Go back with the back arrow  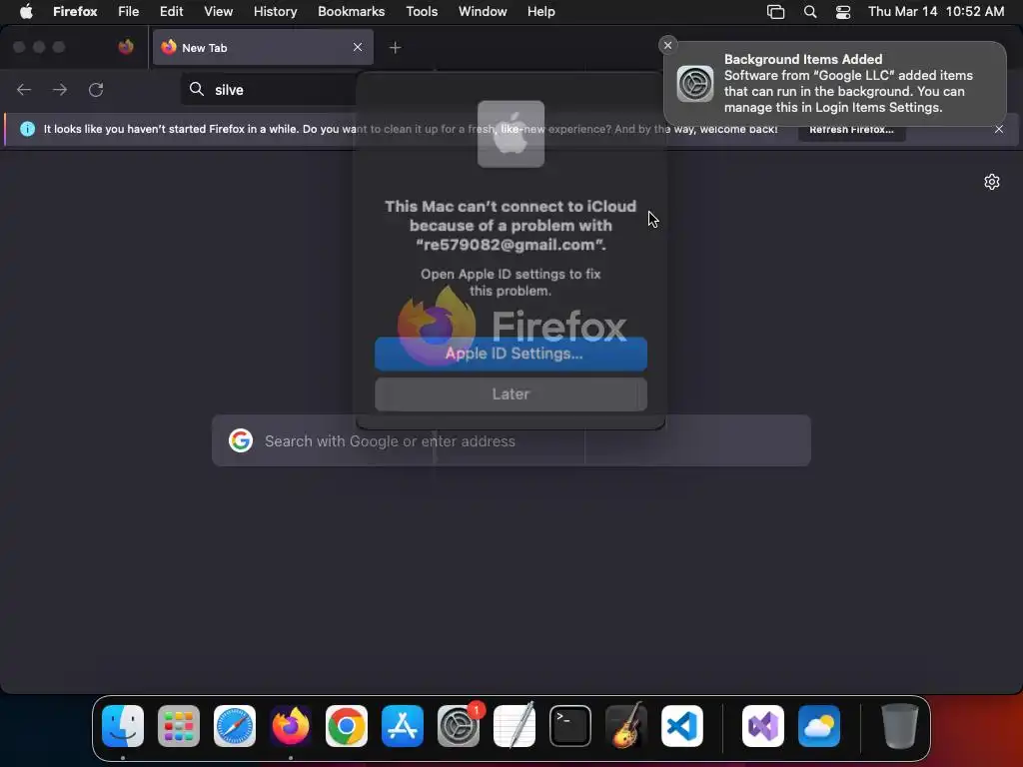(x=24, y=89)
